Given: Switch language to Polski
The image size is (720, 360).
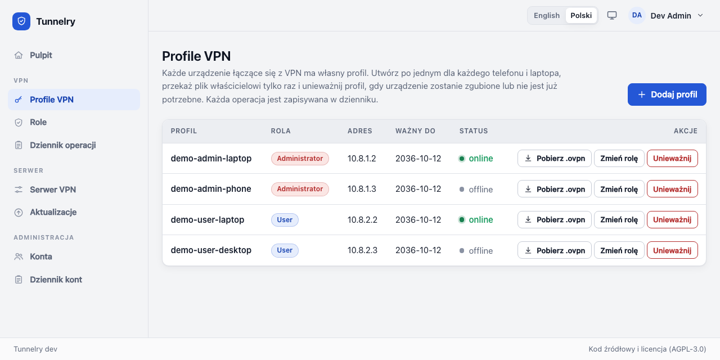Looking at the screenshot, I should [x=581, y=15].
